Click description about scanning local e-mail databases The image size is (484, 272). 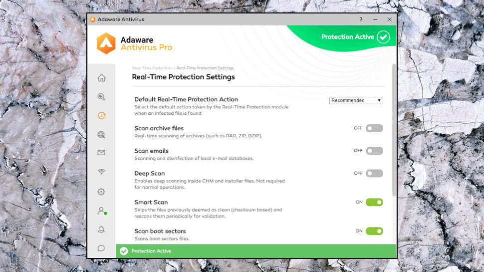[194, 158]
